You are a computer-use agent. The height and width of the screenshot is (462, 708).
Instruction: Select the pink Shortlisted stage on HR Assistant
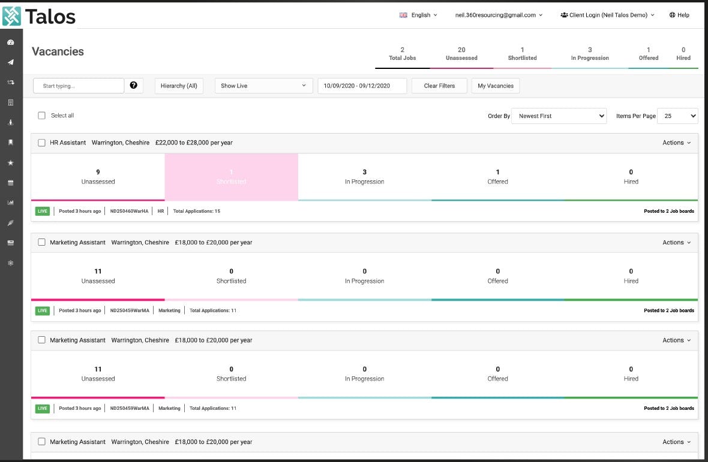[231, 177]
